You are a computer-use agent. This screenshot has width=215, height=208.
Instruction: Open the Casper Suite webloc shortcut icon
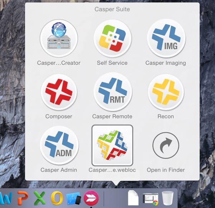[112, 146]
